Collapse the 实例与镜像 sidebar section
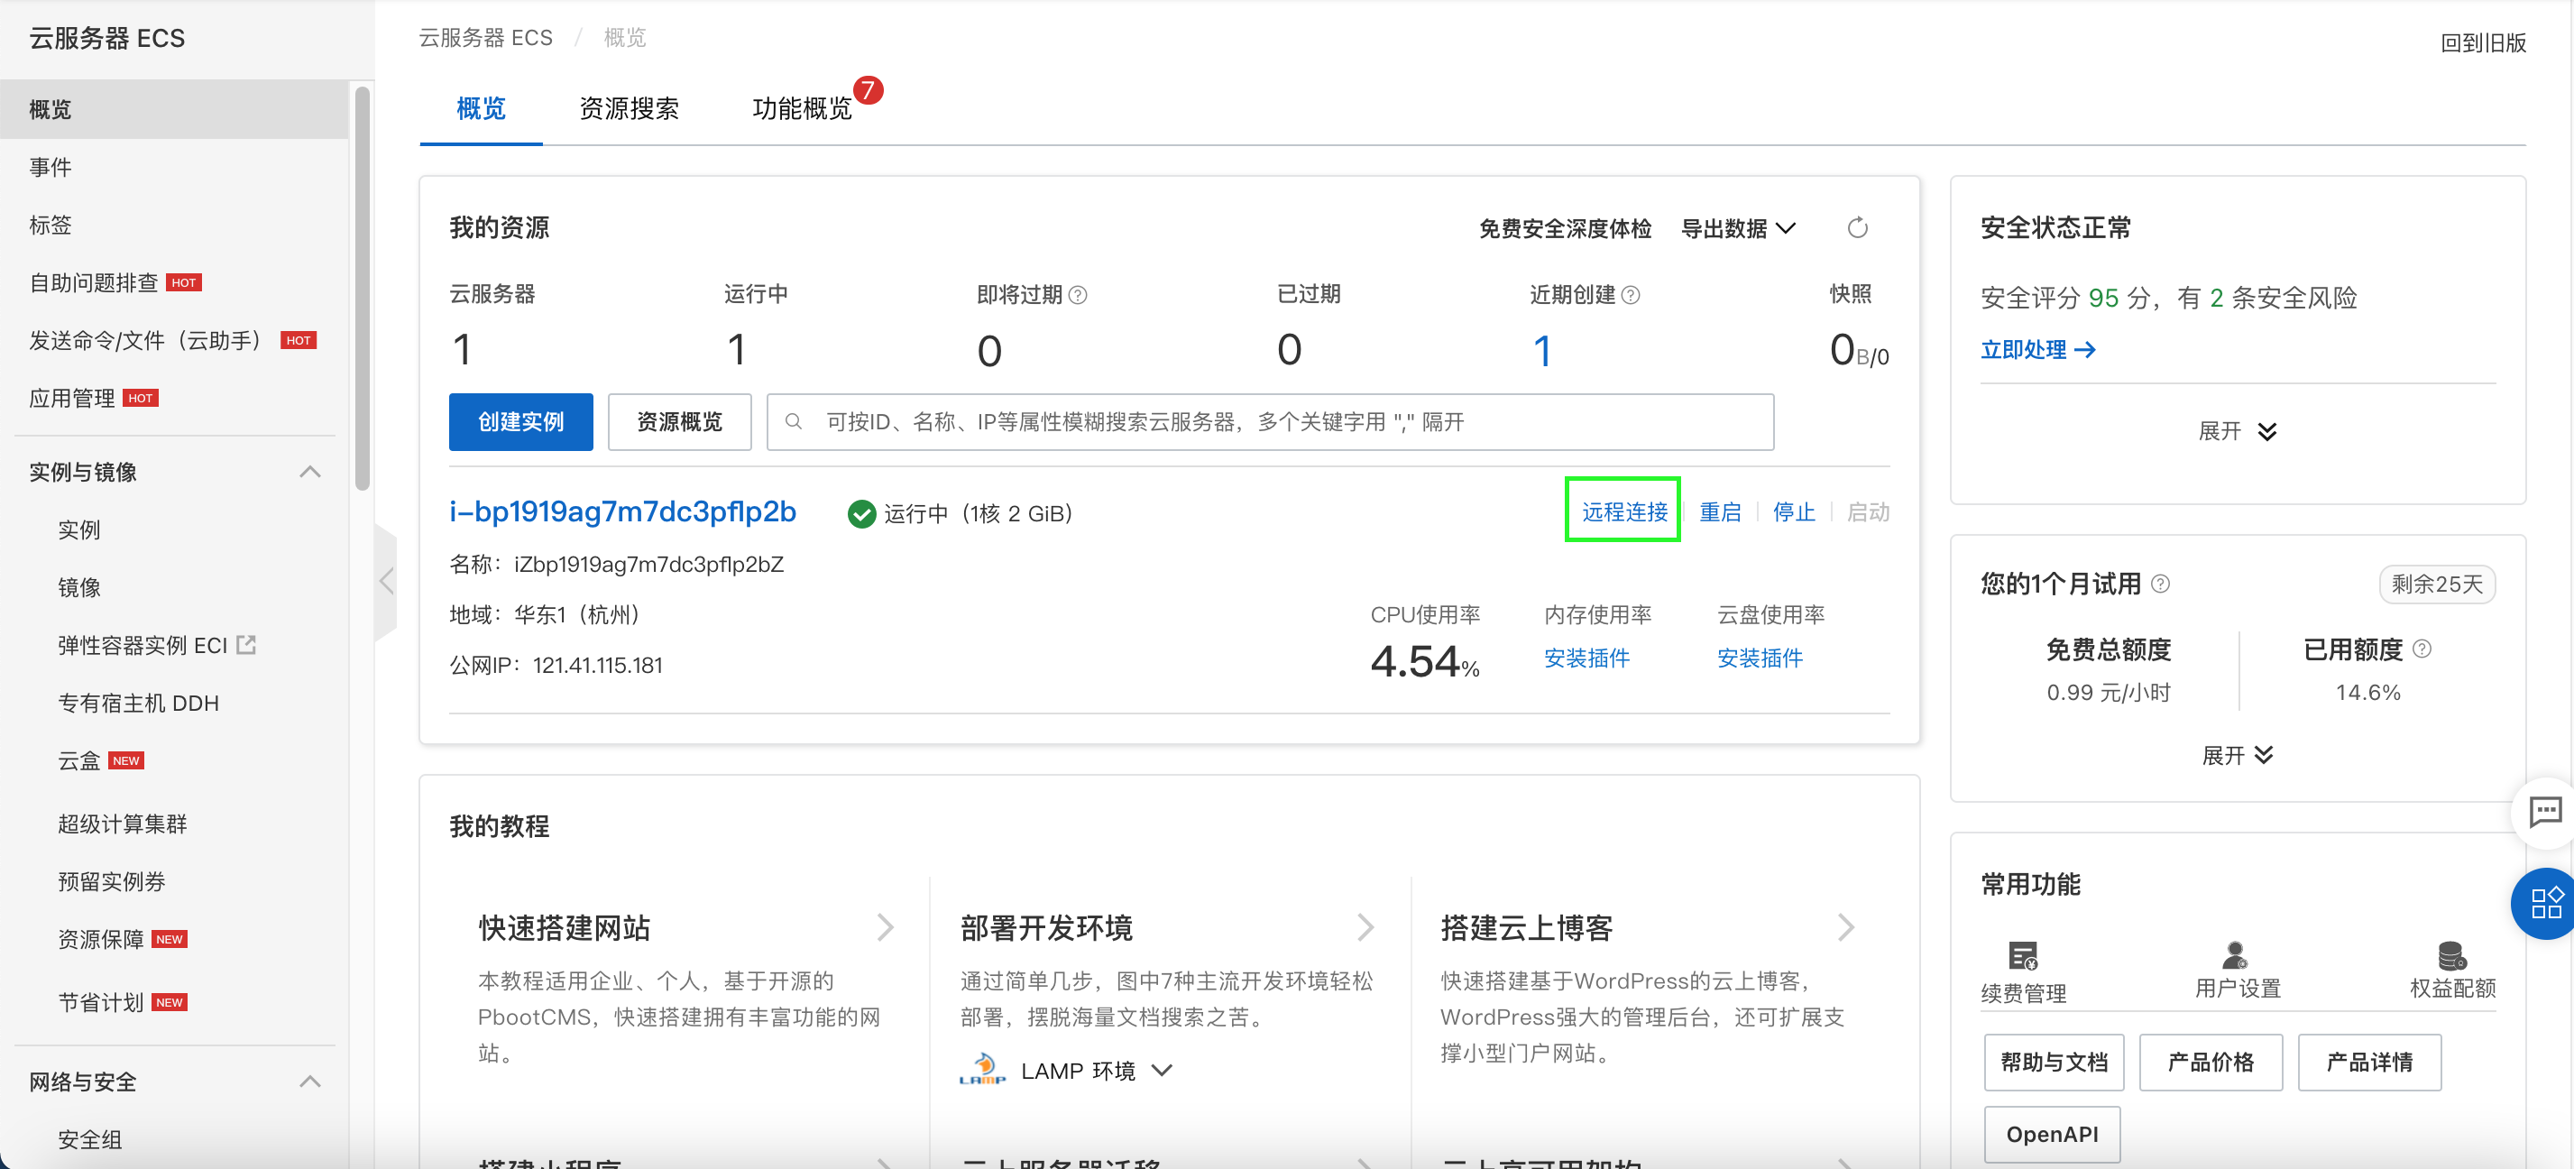This screenshot has width=2574, height=1169. tap(309, 472)
